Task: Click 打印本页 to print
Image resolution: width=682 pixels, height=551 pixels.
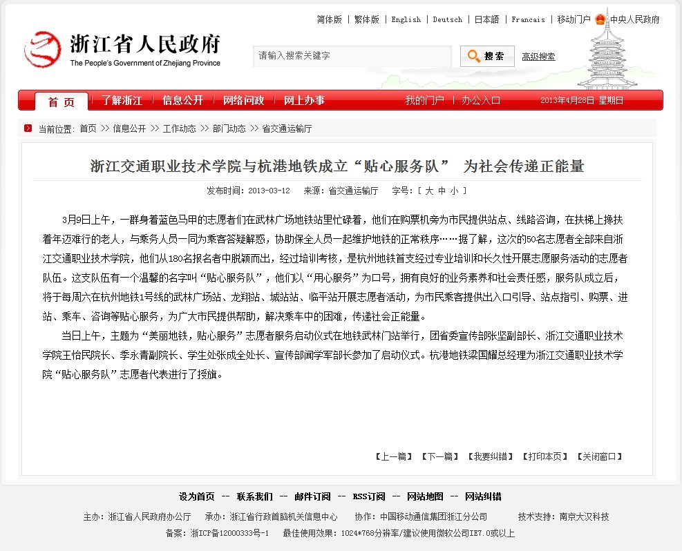Action: click(545, 456)
